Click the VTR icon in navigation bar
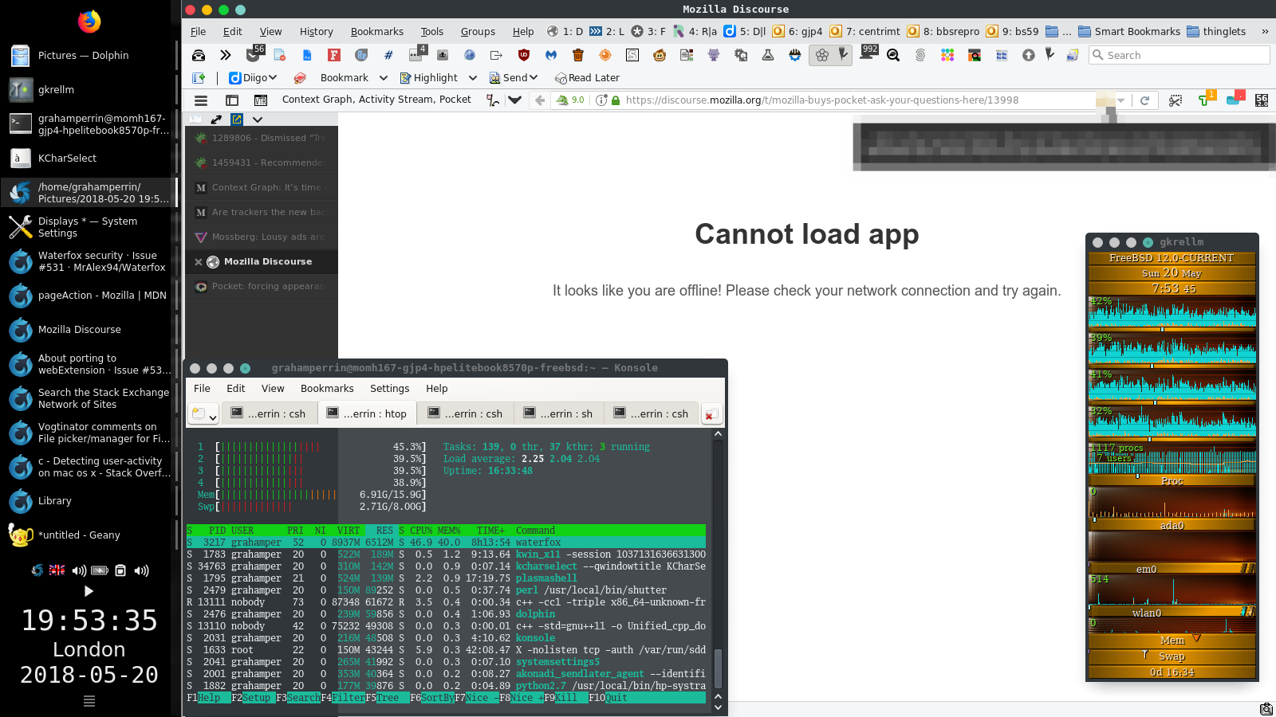 (261, 100)
